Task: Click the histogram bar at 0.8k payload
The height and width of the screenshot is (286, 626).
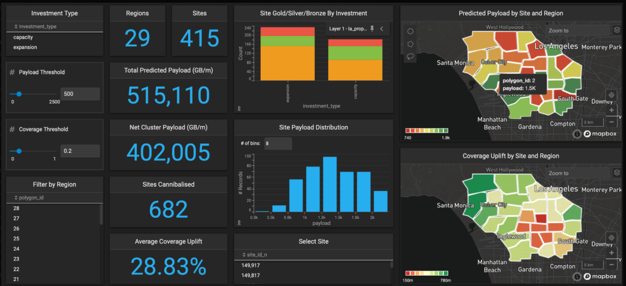Action: pyautogui.click(x=296, y=195)
